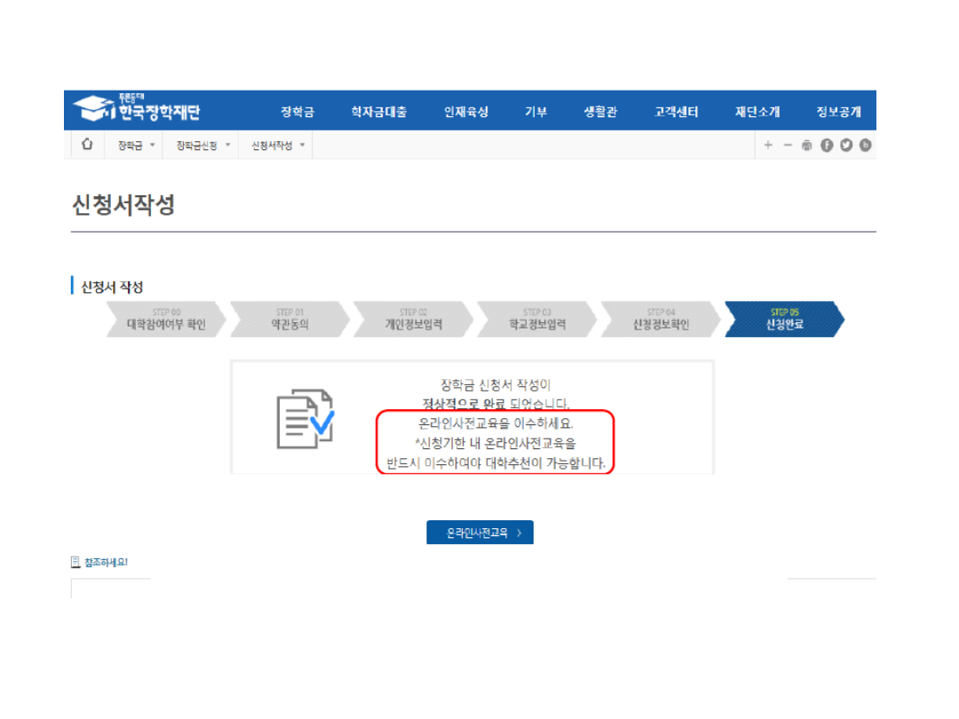Open the 장학금 main menu
Image resolution: width=959 pixels, height=719 pixels.
tap(297, 112)
